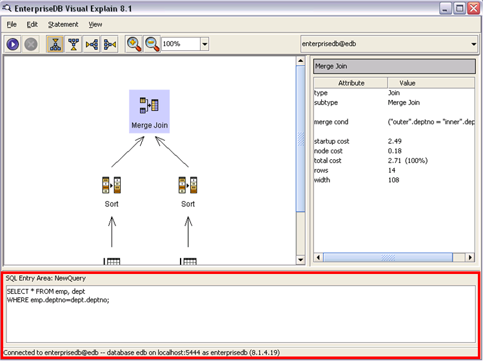Screen dimensions: 483x361
Task: Open the View menu
Action: (x=95, y=24)
